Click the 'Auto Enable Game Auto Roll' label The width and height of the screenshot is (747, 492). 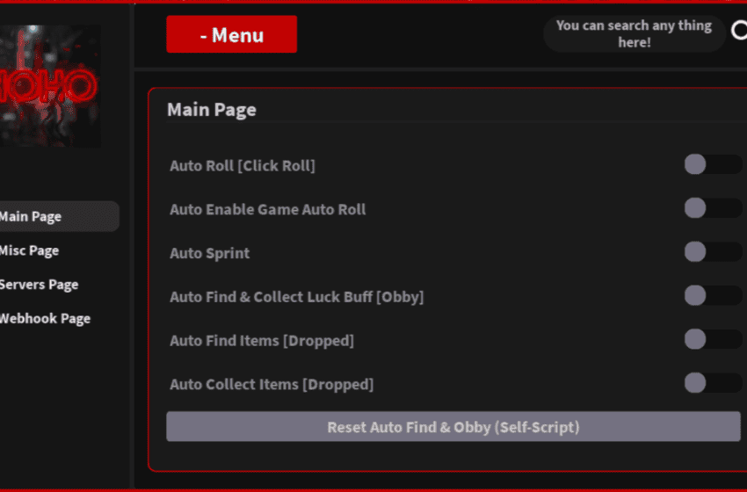pos(268,210)
